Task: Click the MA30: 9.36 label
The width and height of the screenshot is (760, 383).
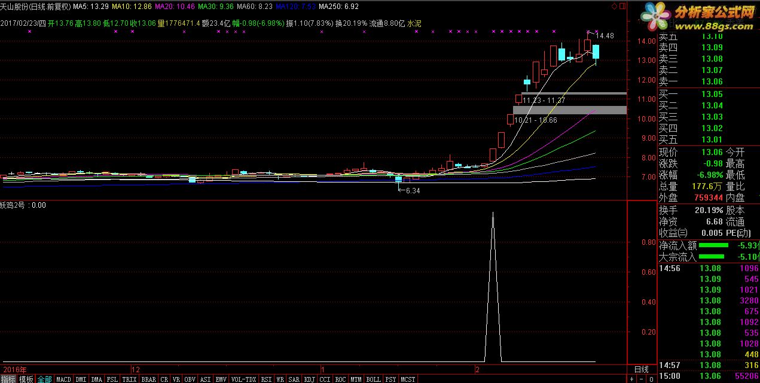Action: click(216, 7)
